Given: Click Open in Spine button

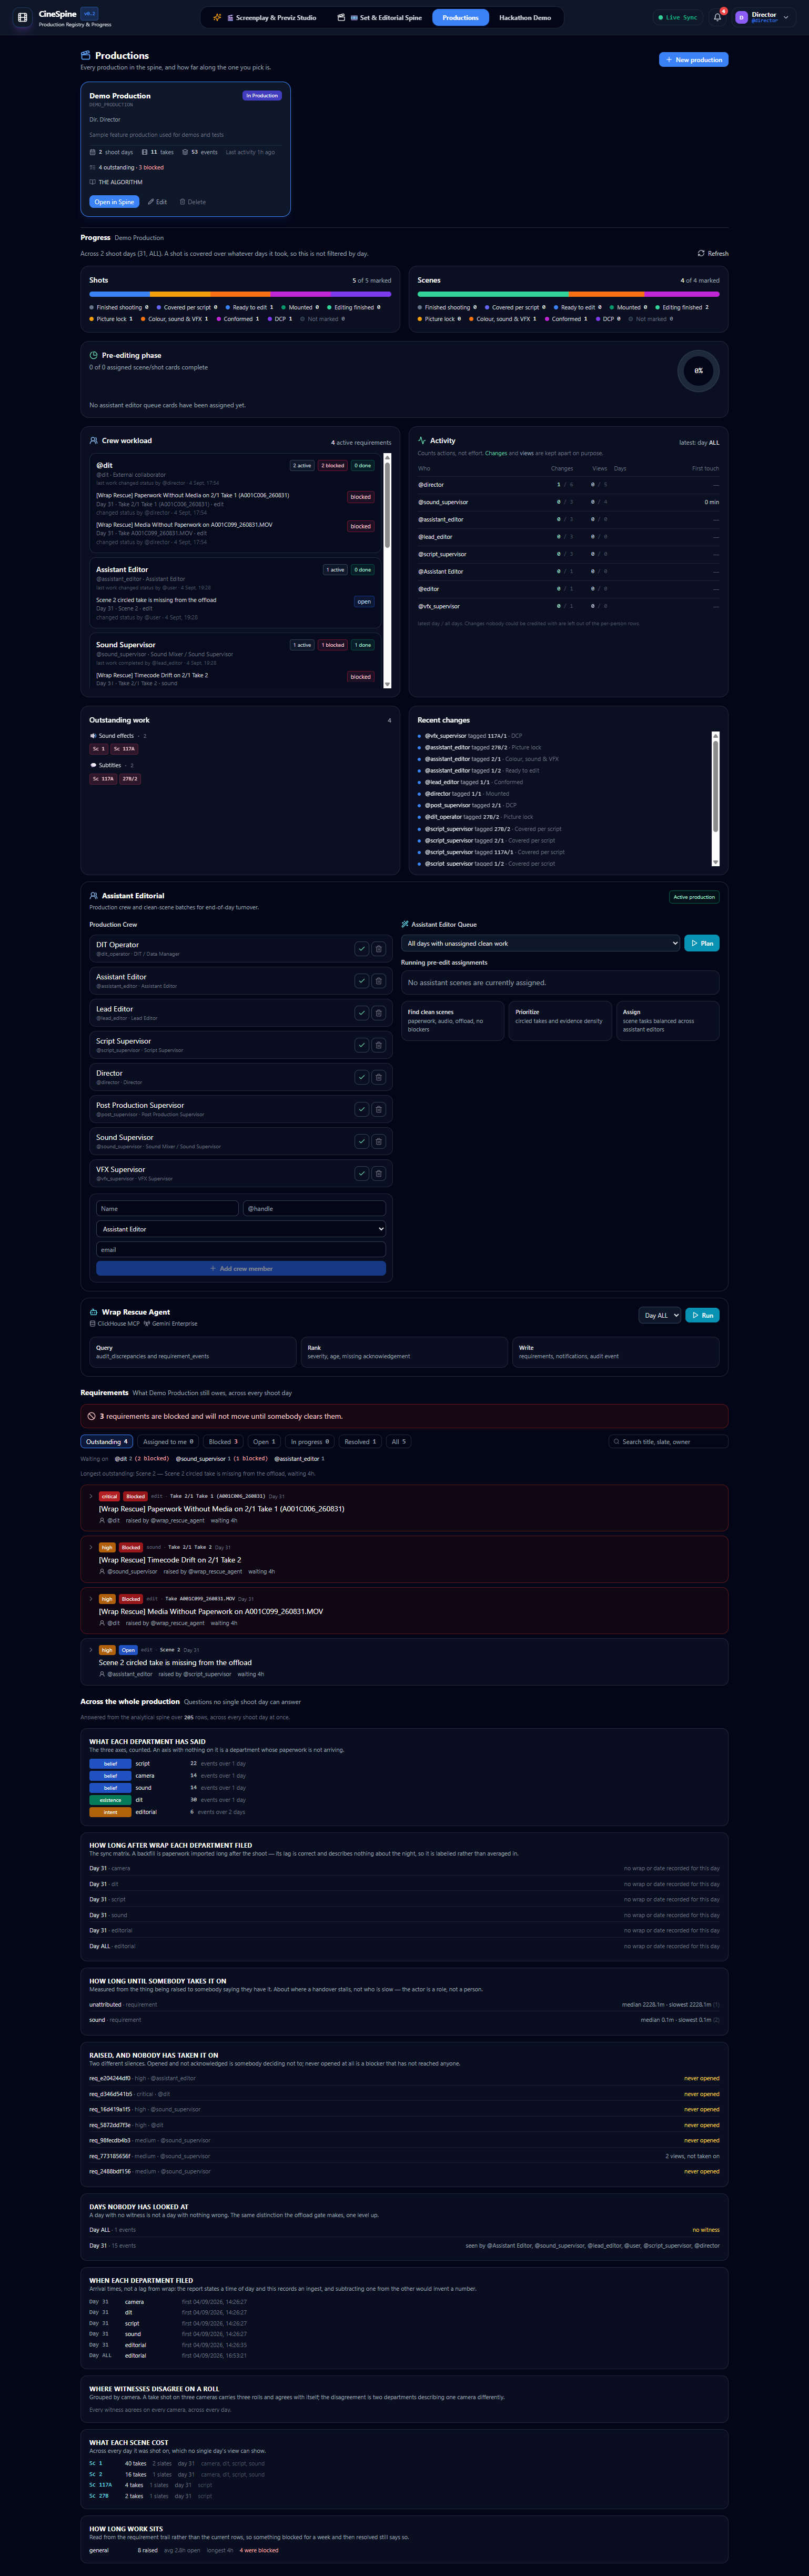Looking at the screenshot, I should pyautogui.click(x=114, y=202).
